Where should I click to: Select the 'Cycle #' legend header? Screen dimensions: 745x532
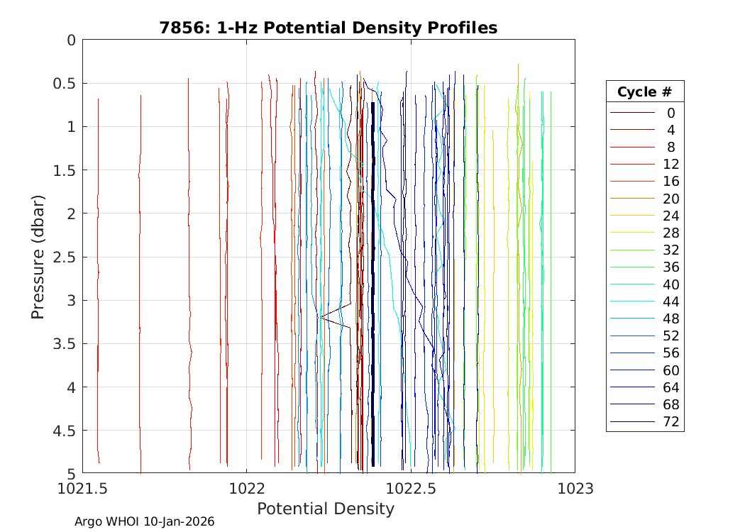pyautogui.click(x=644, y=92)
